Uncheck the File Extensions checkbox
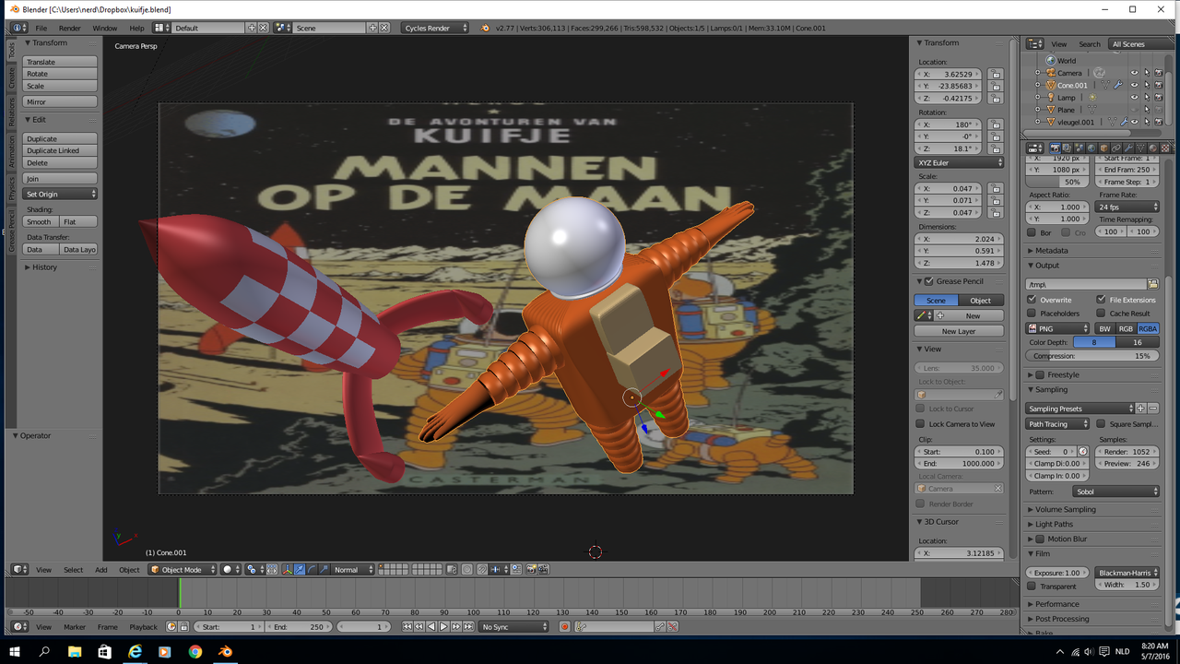Image resolution: width=1180 pixels, height=664 pixels. coord(1101,300)
